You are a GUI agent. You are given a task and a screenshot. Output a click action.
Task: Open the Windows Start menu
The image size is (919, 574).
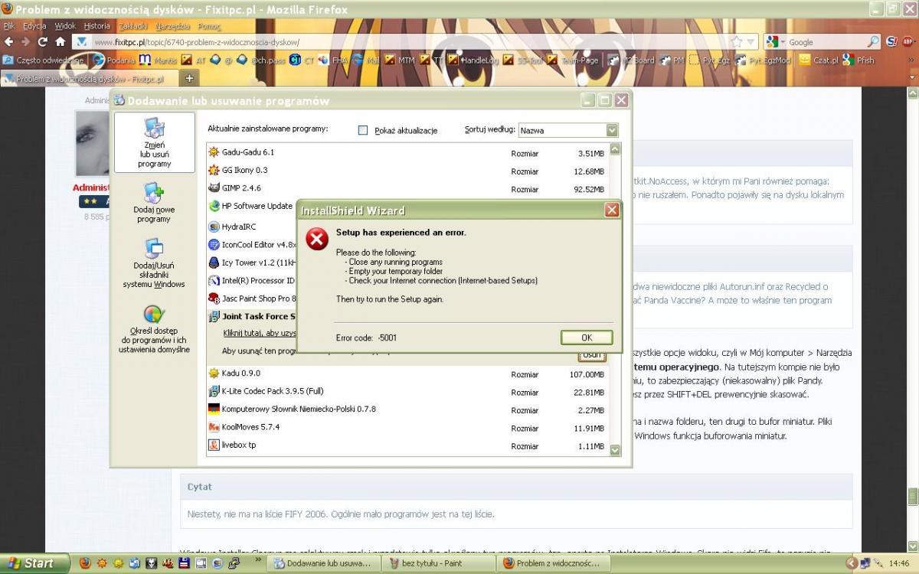(35, 563)
